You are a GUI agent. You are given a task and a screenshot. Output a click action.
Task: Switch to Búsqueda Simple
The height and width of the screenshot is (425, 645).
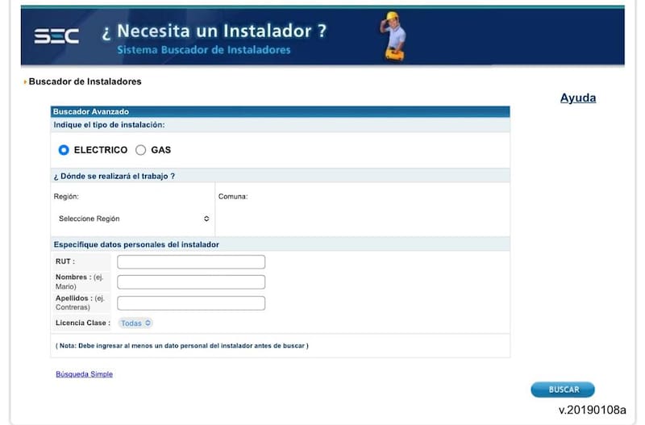pyautogui.click(x=84, y=374)
